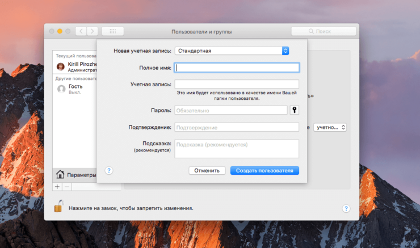This screenshot has width=420, height=248.
Task: Open help from the dialog question mark
Action: (x=110, y=170)
